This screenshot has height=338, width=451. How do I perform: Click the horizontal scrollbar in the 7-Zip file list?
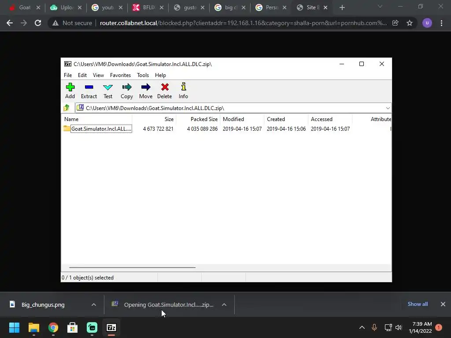(x=132, y=267)
